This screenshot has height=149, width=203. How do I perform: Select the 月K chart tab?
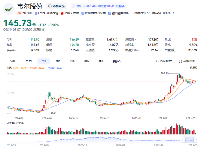(72, 61)
